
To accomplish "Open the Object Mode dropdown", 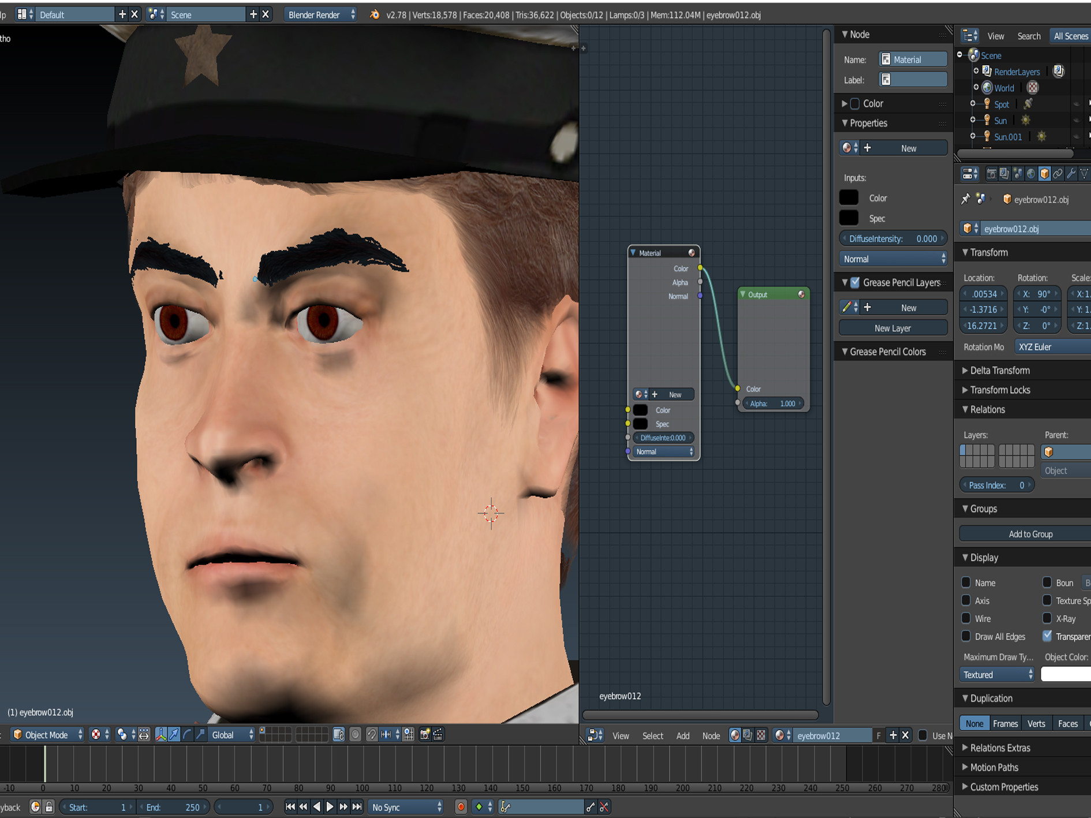I will point(47,734).
